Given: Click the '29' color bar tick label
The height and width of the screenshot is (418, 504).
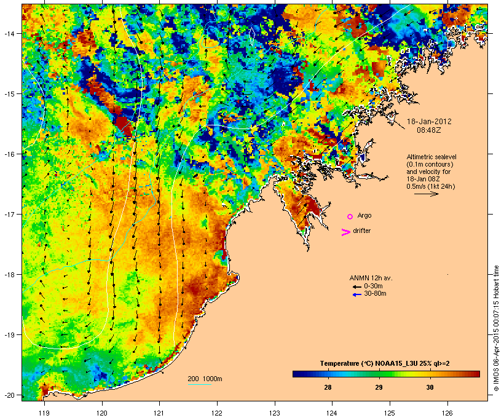Looking at the screenshot, I should tap(379, 387).
